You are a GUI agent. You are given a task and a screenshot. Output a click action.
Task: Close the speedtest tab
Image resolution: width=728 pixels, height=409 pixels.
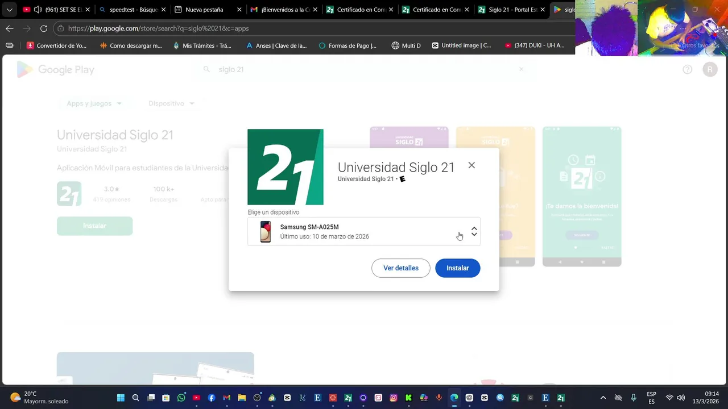163,10
